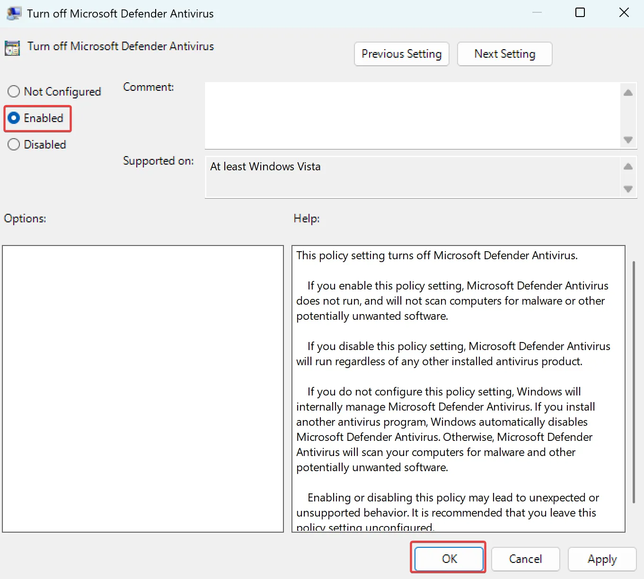The width and height of the screenshot is (644, 579).
Task: Apply the policy change
Action: 601,559
